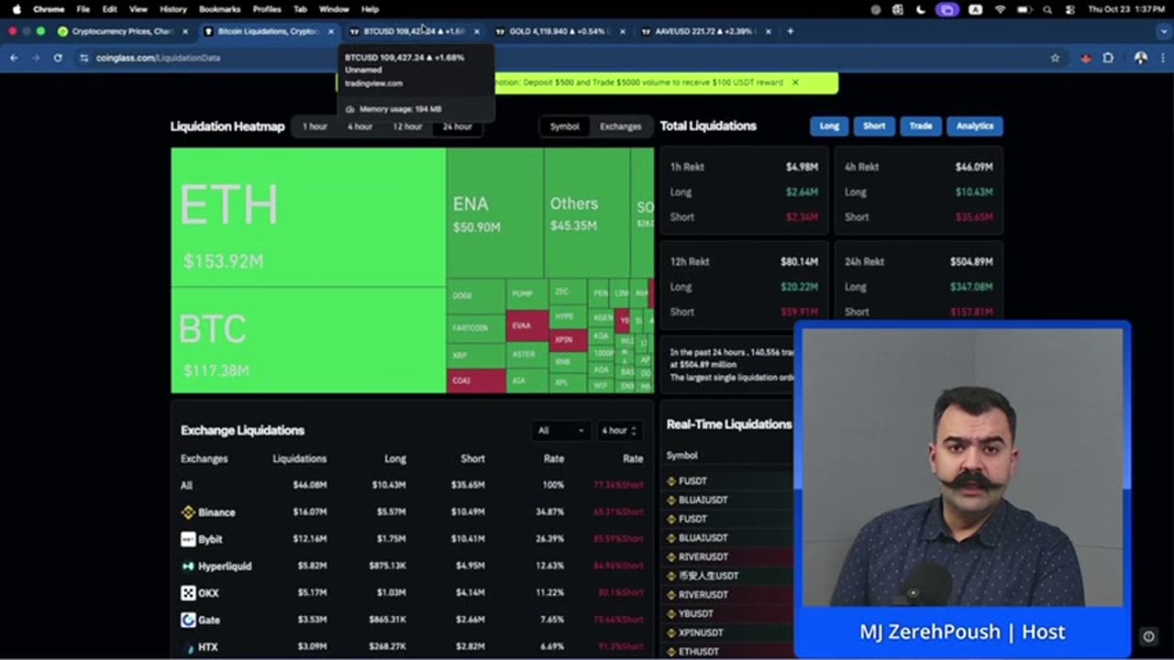Click Bybit rate 26.39%
This screenshot has height=660, width=1174.
pos(549,539)
